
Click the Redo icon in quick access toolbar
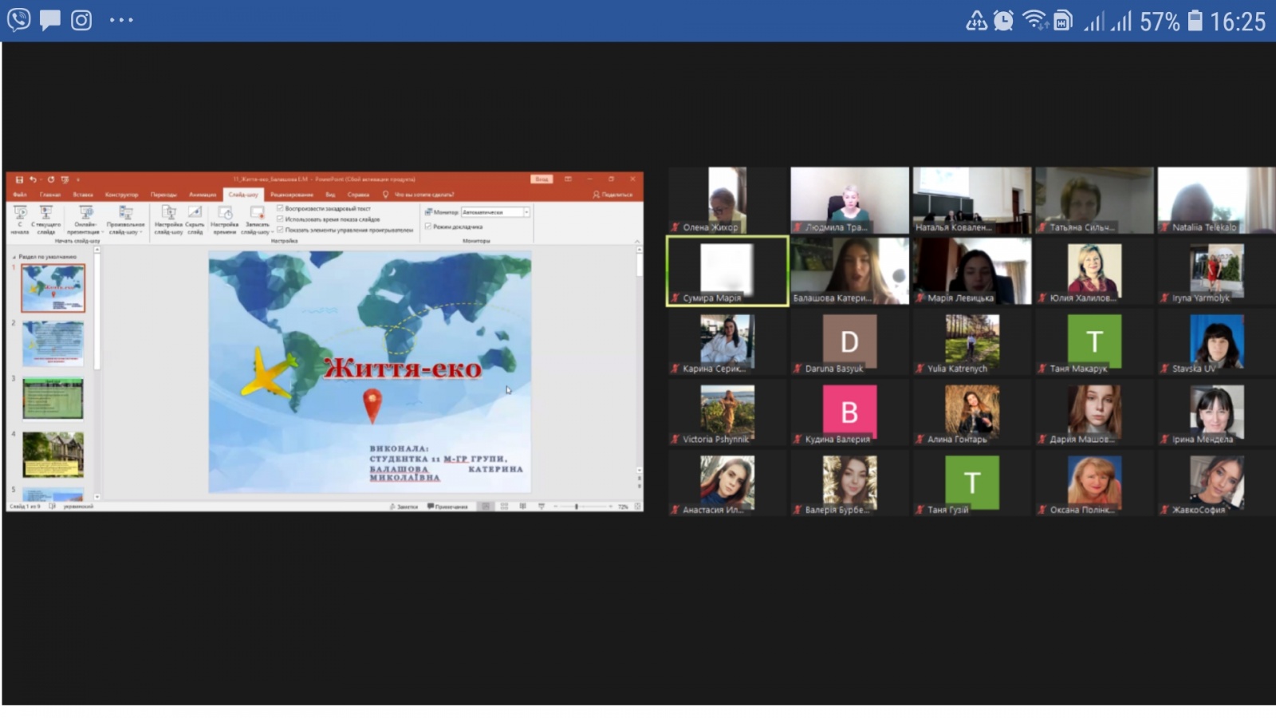(x=50, y=179)
